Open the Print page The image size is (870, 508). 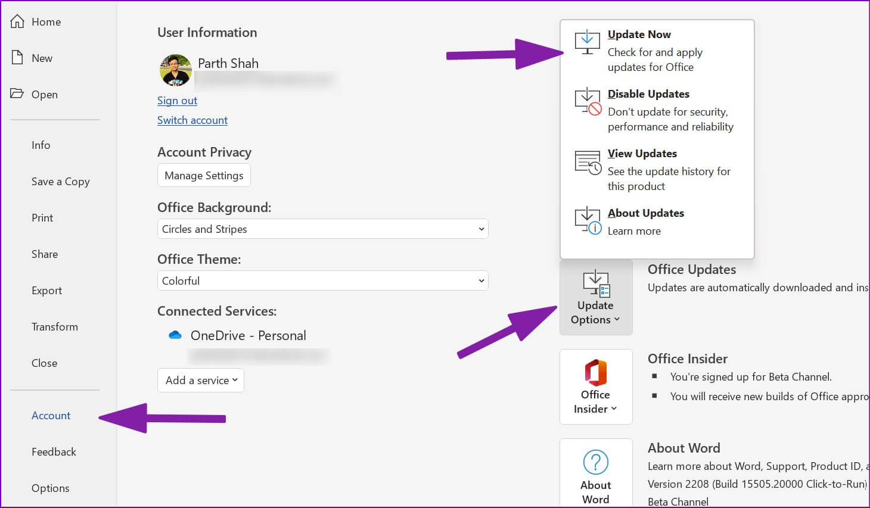pos(42,217)
